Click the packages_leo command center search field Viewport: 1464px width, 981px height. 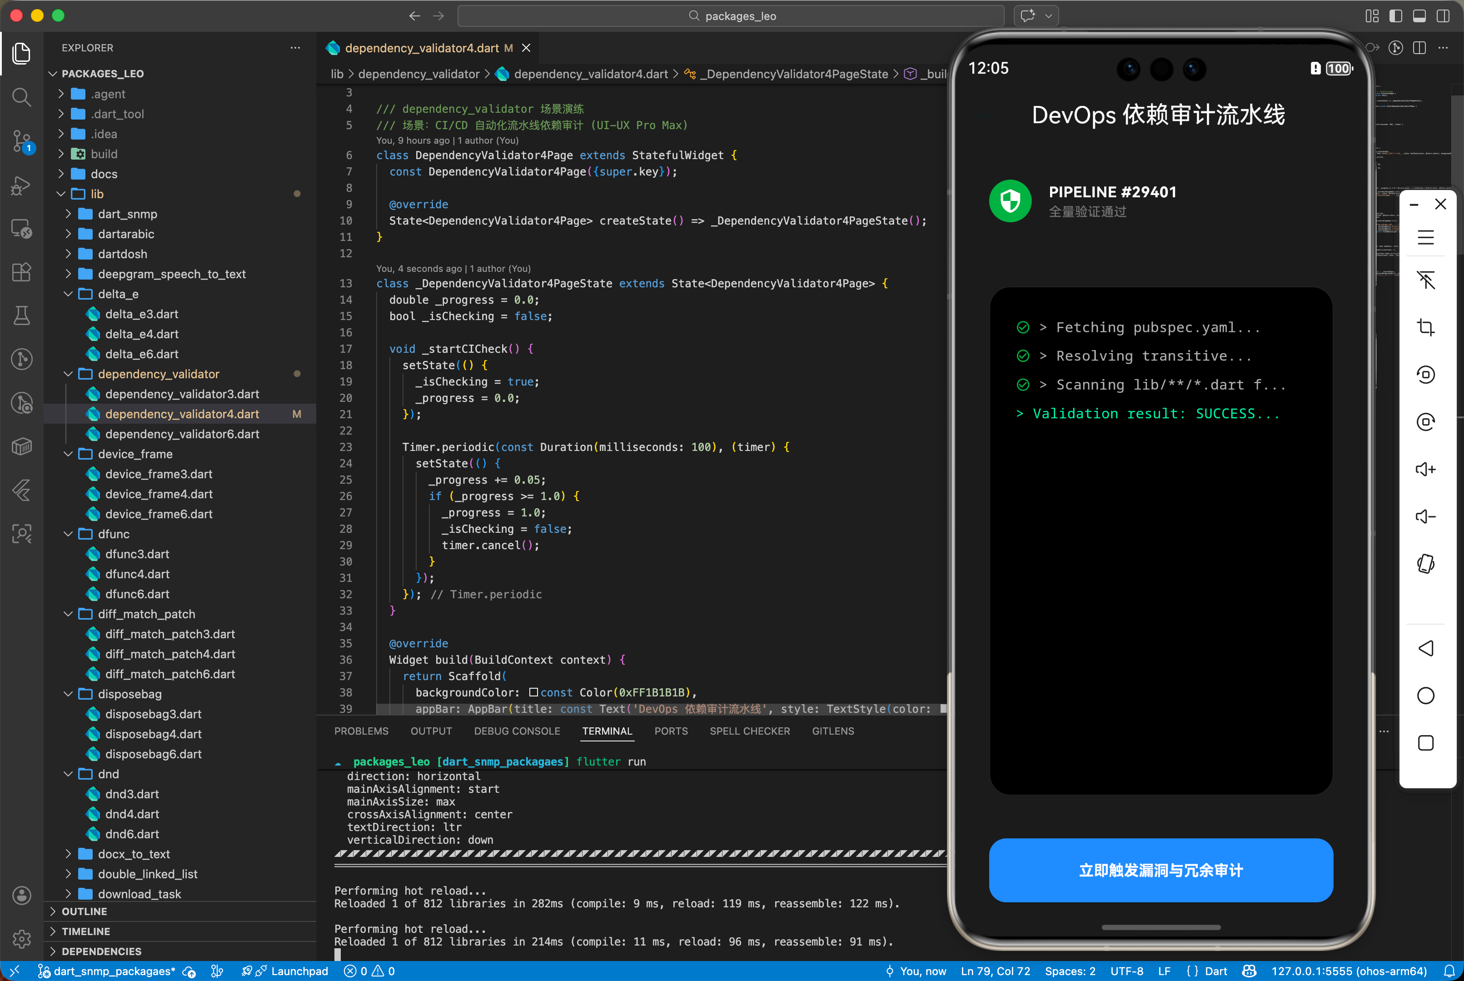click(x=731, y=15)
